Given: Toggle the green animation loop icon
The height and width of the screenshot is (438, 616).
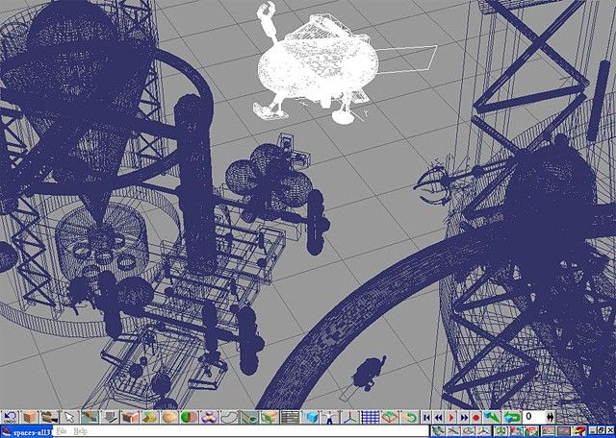Looking at the screenshot, I should (514, 418).
